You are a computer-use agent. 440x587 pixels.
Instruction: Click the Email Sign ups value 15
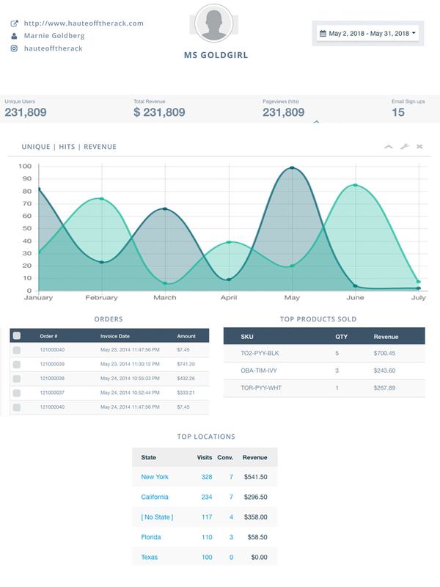(x=398, y=112)
